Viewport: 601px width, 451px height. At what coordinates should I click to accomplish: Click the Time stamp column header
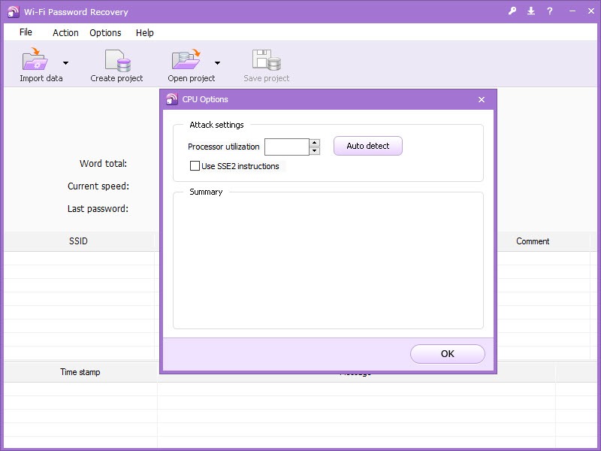(80, 372)
